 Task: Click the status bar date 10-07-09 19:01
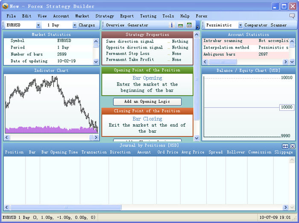[x=275, y=217]
